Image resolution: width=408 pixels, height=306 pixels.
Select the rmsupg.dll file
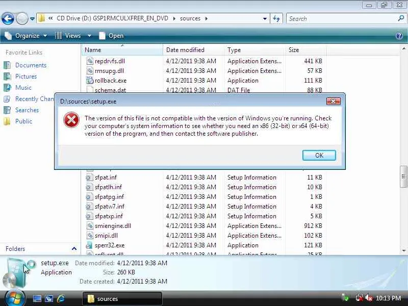109,71
